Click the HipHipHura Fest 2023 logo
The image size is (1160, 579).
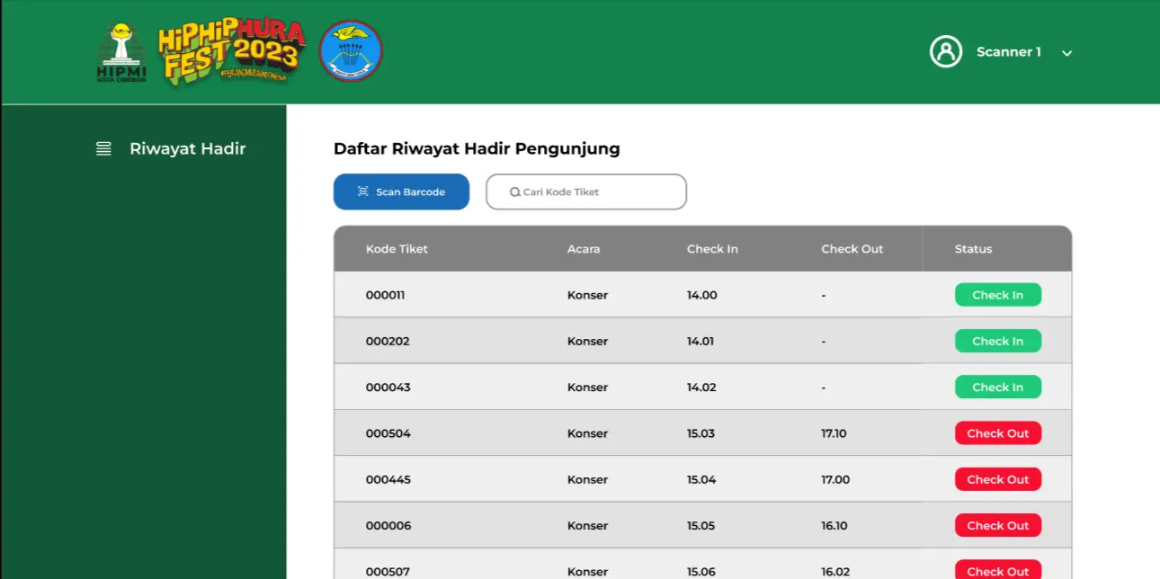coord(234,51)
